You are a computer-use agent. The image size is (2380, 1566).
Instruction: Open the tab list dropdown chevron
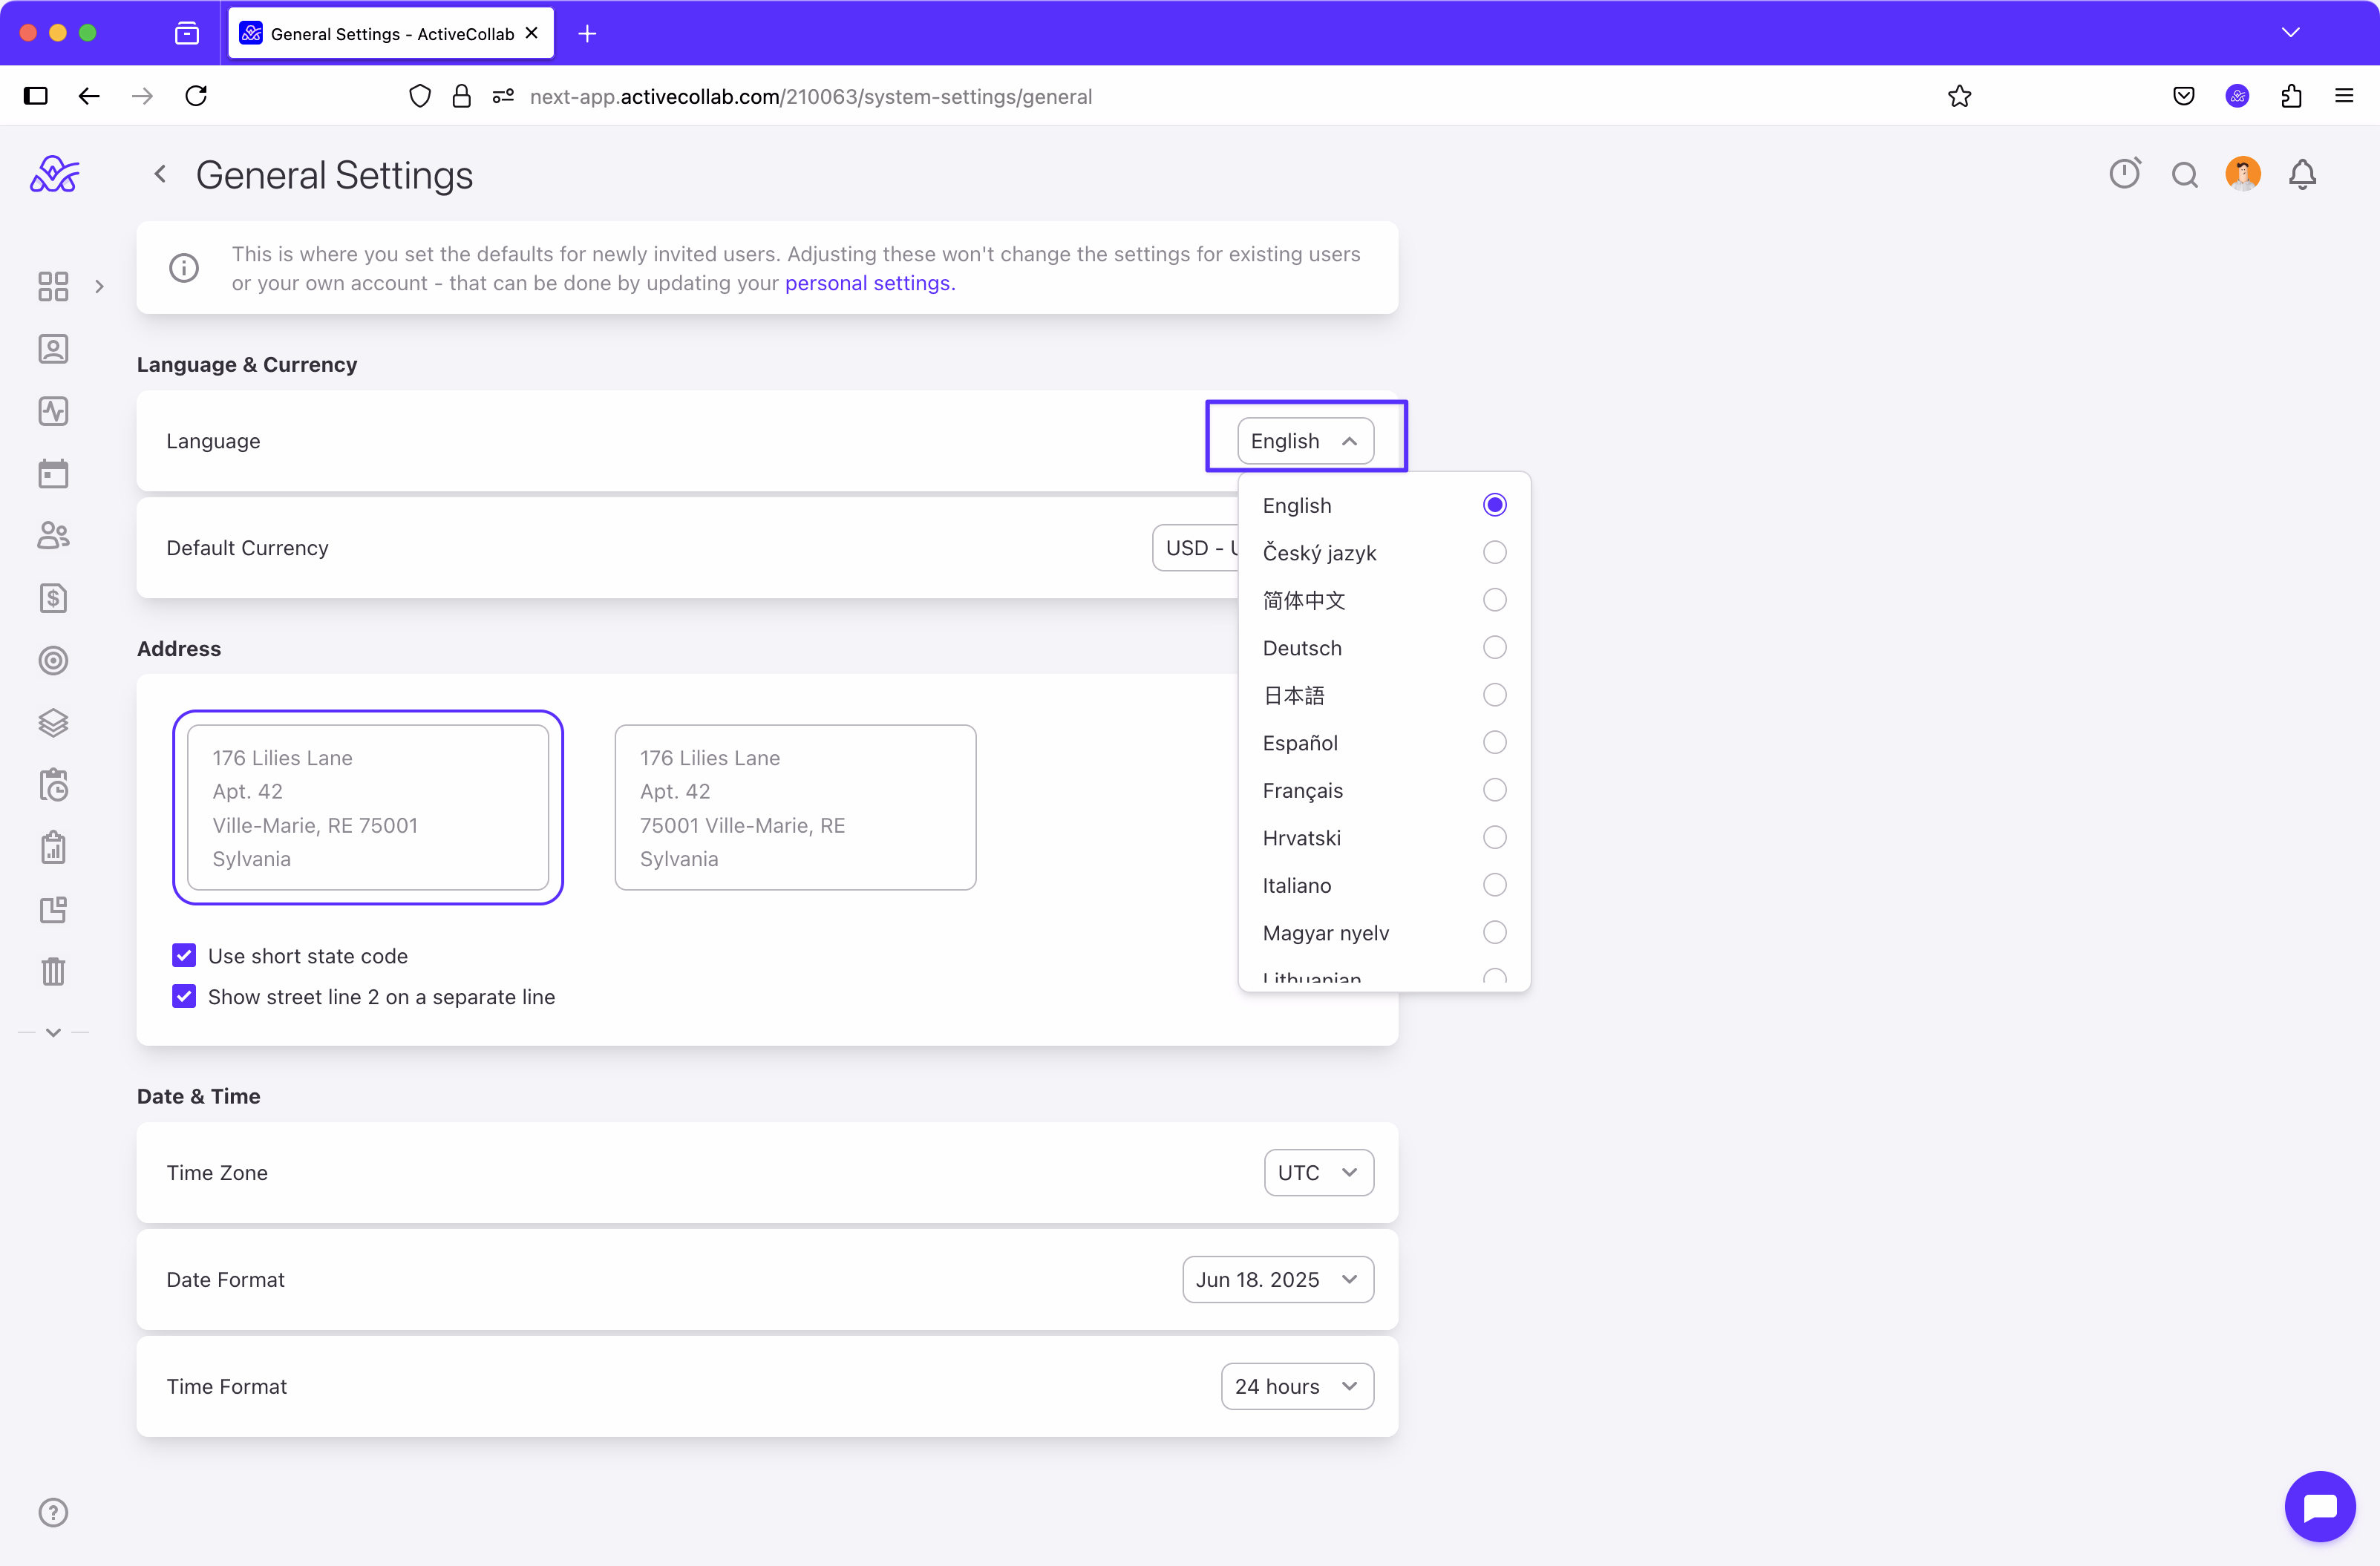(2291, 33)
